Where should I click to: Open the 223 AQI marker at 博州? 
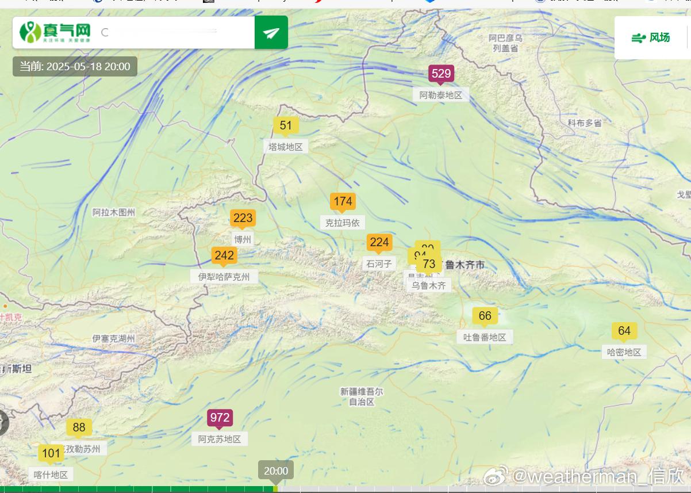click(x=243, y=218)
